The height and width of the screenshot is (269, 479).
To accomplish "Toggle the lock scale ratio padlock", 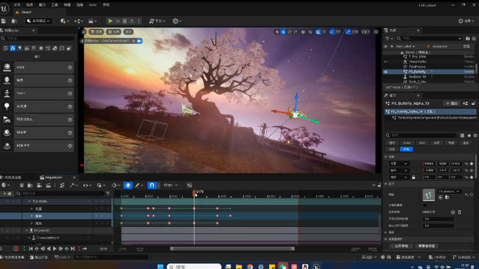I will pos(413,177).
